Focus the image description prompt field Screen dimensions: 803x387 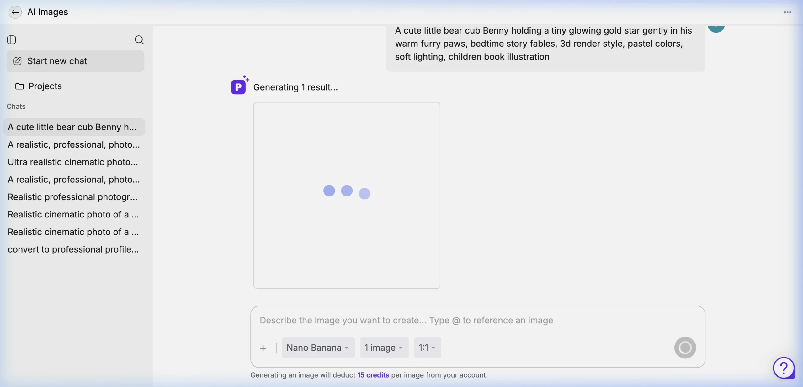tap(477, 320)
